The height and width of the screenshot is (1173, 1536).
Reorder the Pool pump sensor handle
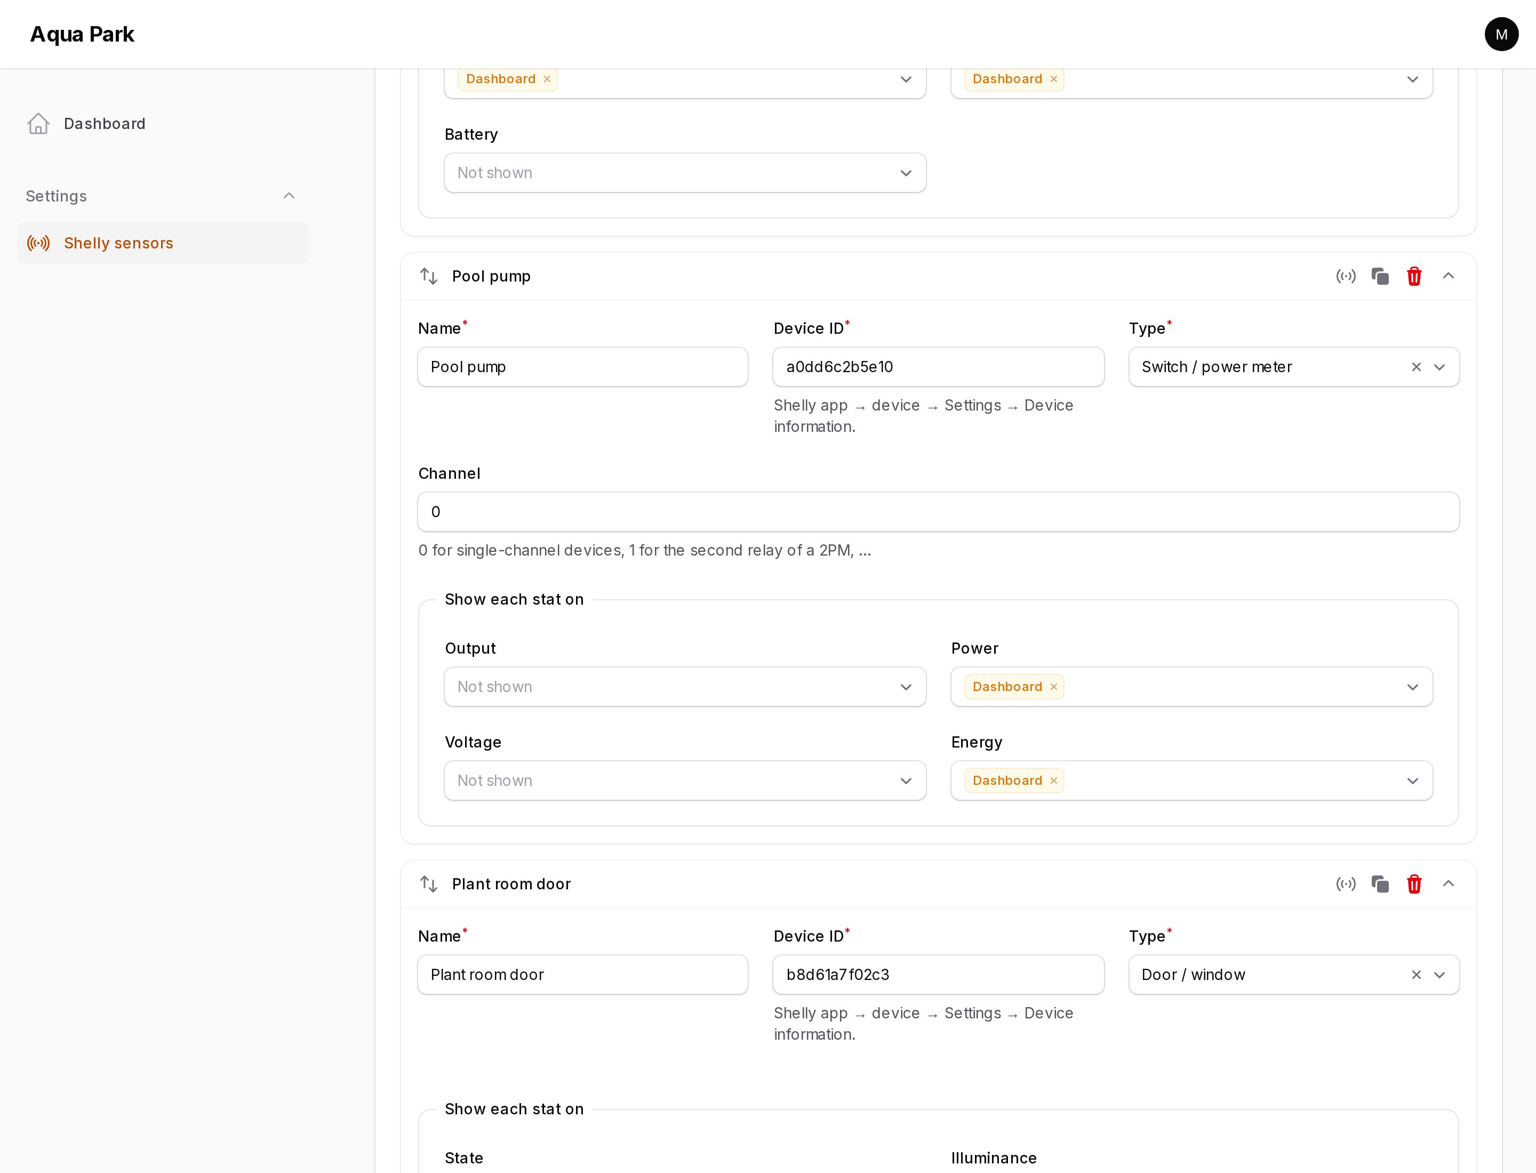[428, 277]
